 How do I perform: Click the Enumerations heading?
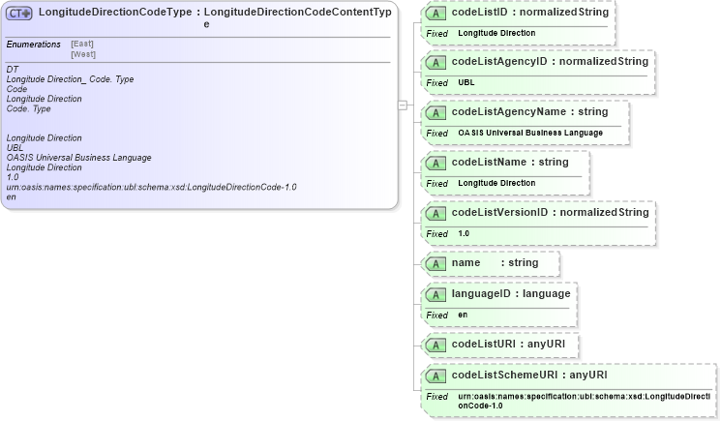point(34,45)
